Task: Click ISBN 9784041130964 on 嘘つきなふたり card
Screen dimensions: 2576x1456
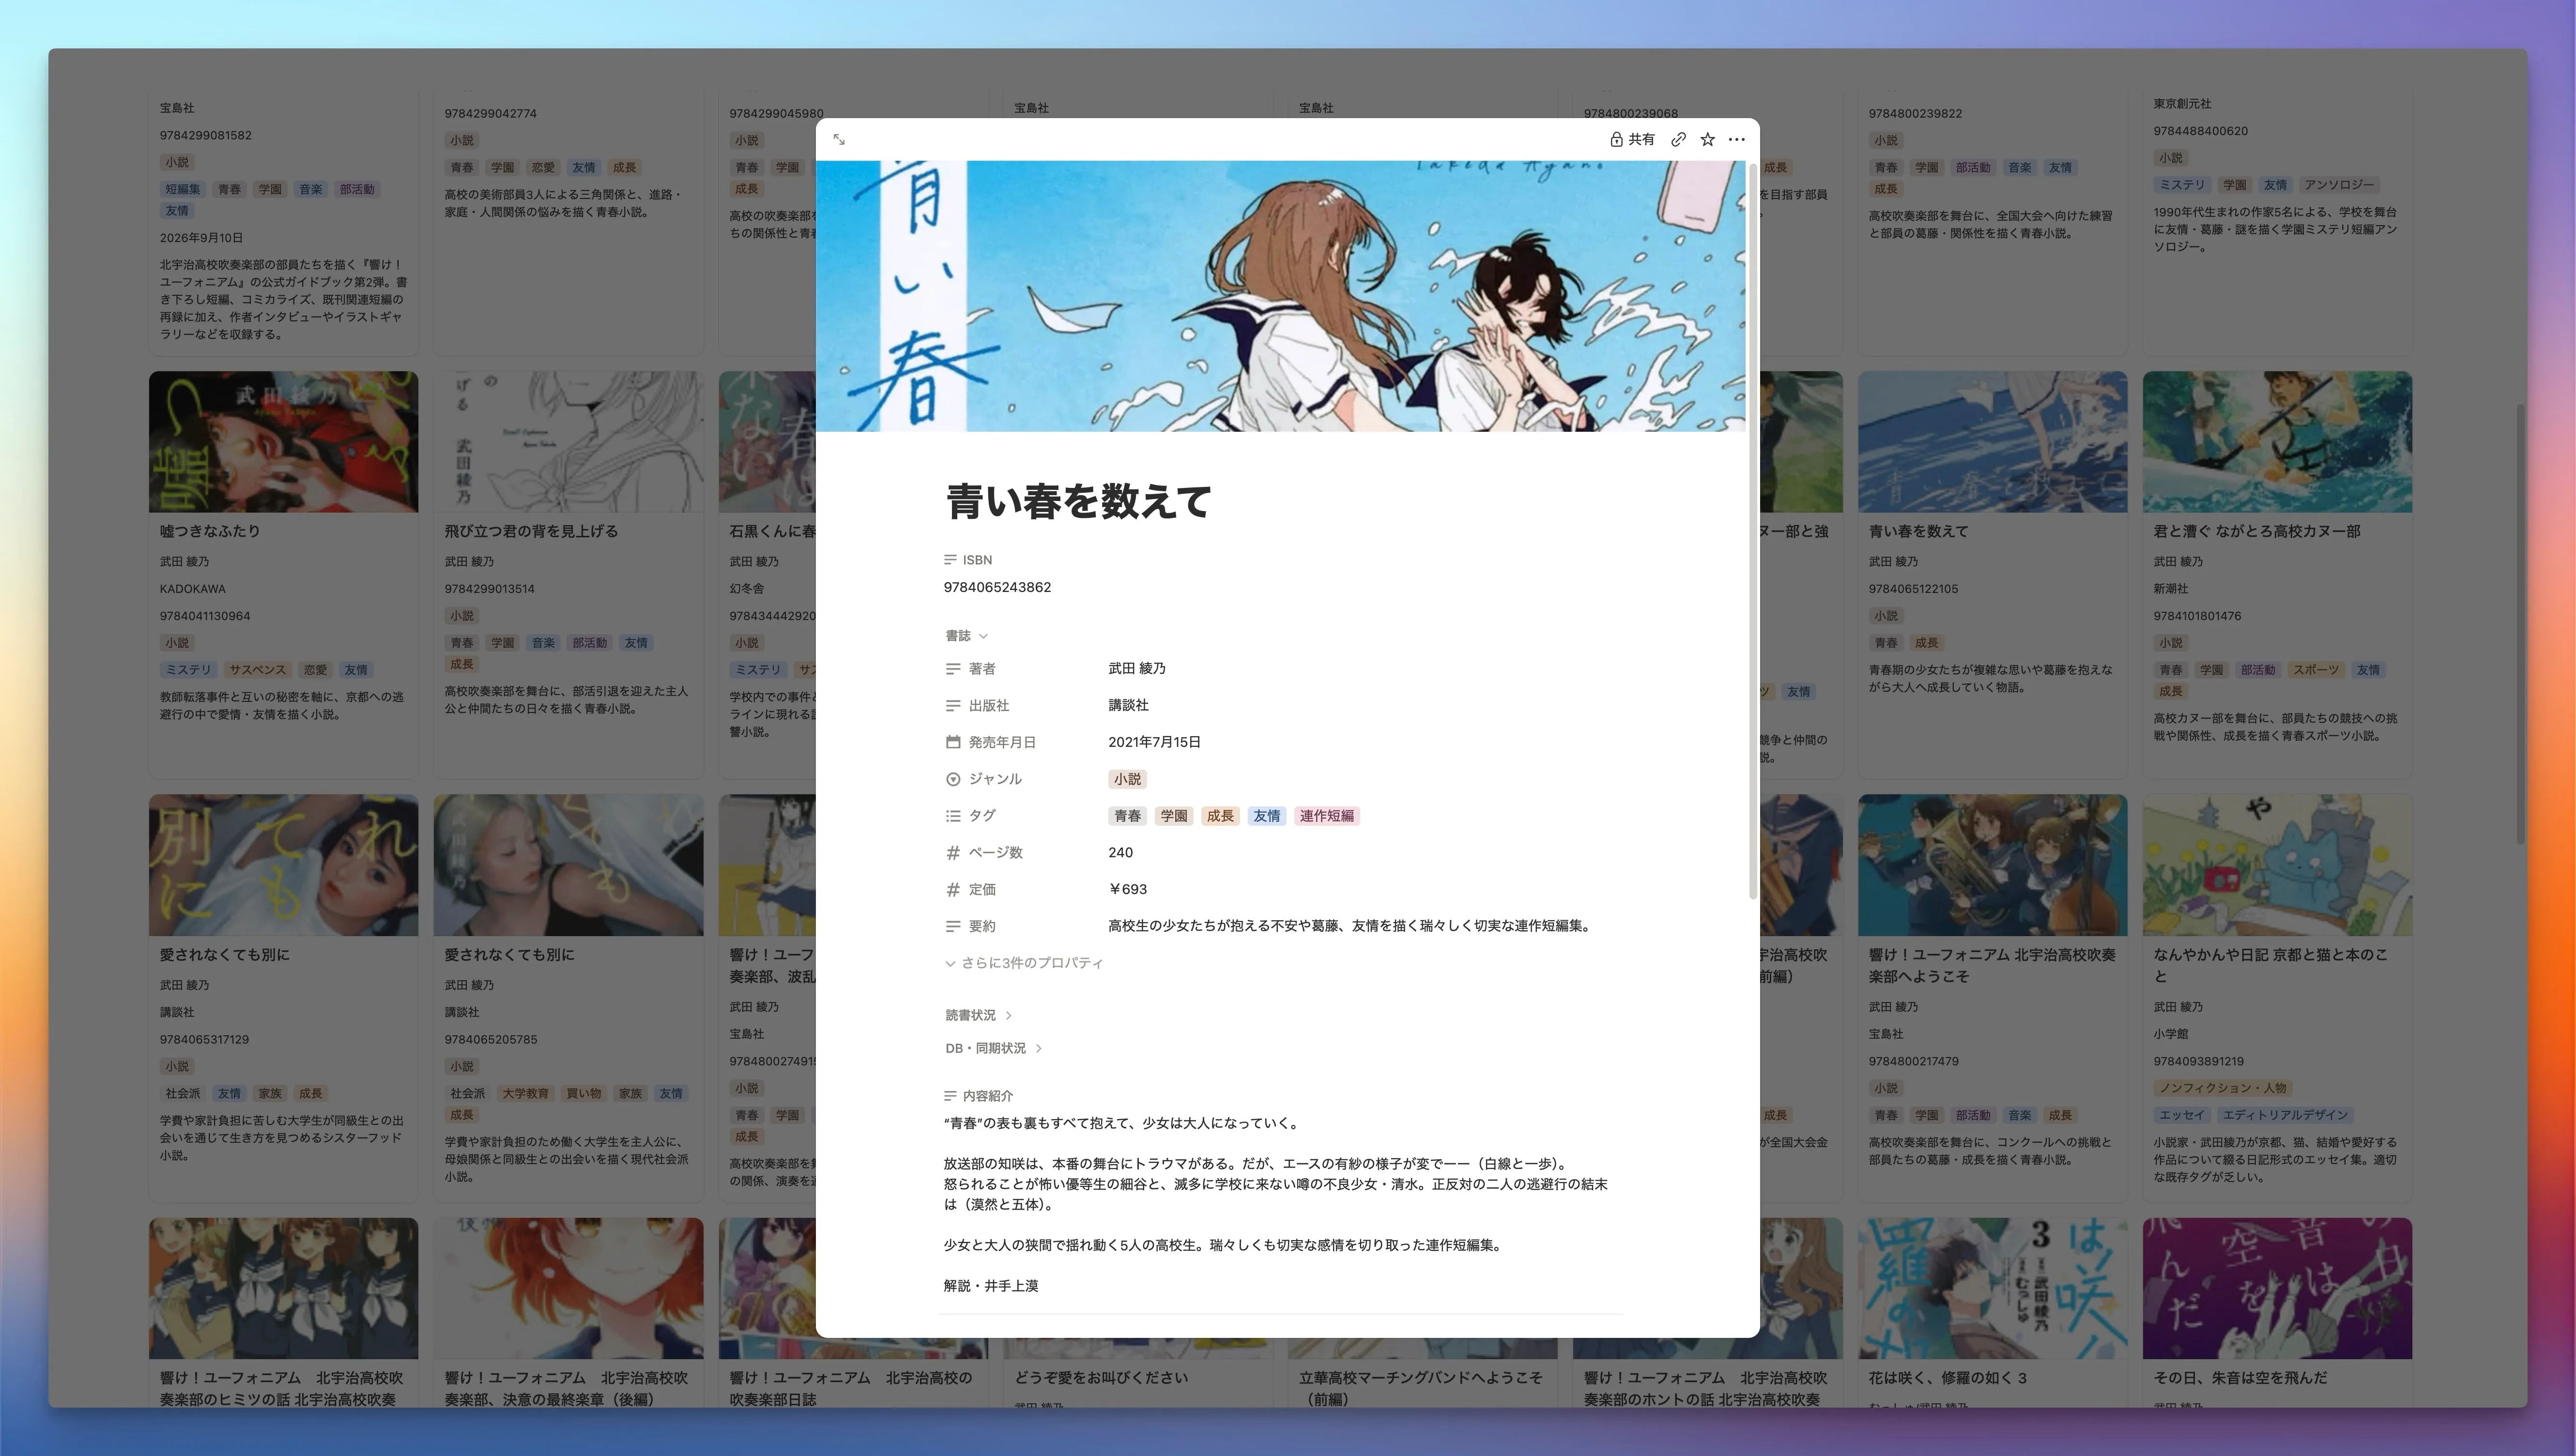Action: click(205, 616)
